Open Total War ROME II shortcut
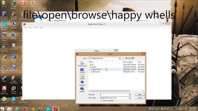The width and height of the screenshot is (198, 111). pos(14,15)
